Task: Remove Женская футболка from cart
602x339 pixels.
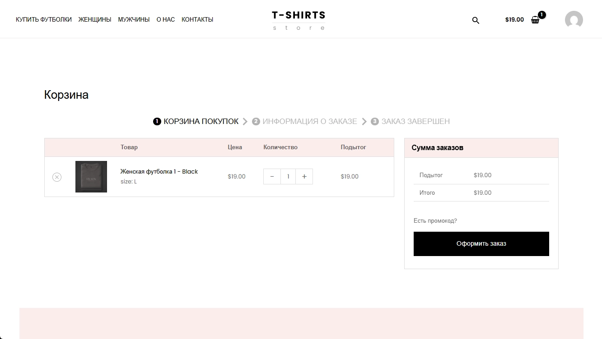Action: pos(56,177)
